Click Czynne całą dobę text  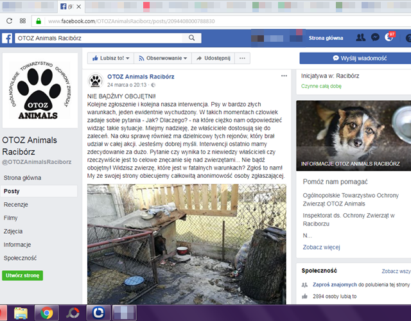(321, 86)
